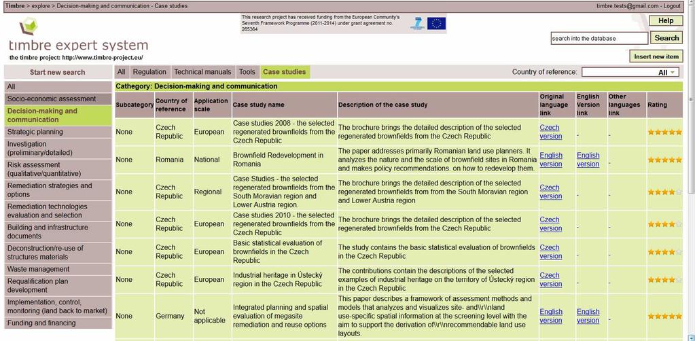This screenshot has height=341, width=695.
Task: Click the EU flag icon in banner
Action: pos(436,24)
